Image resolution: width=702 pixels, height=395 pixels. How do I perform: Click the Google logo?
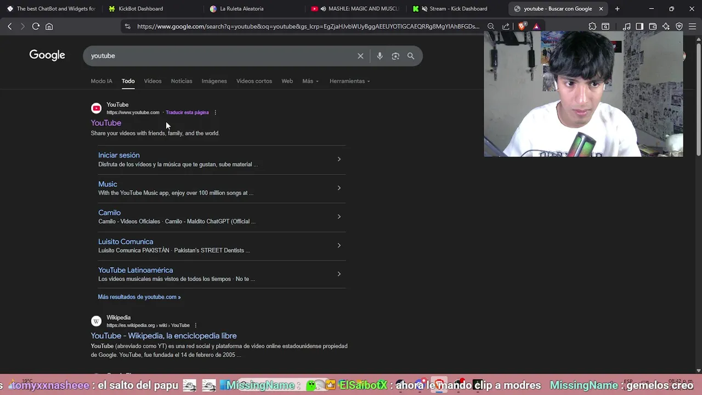tap(47, 55)
